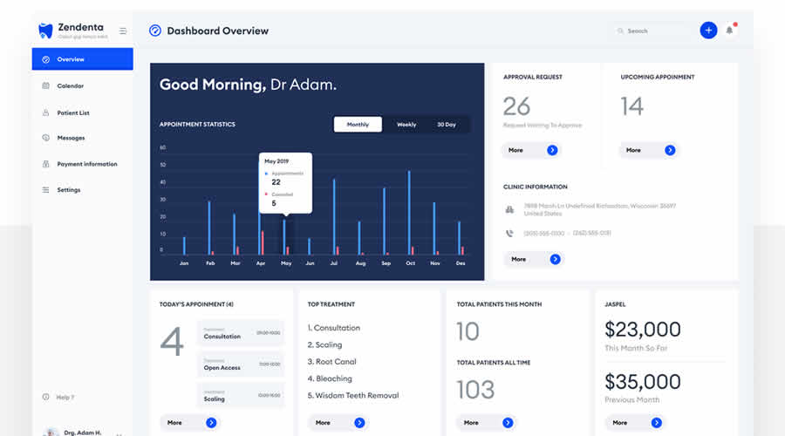Click the Help question mark icon
Image resolution: width=785 pixels, height=436 pixels.
tap(46, 397)
